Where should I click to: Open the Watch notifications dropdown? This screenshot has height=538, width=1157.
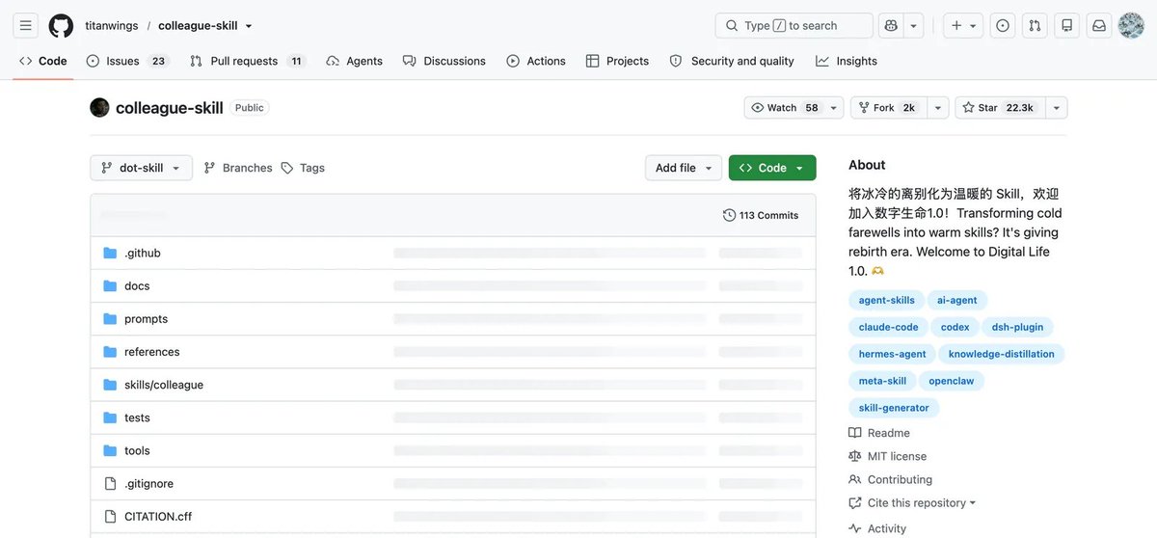click(x=794, y=108)
